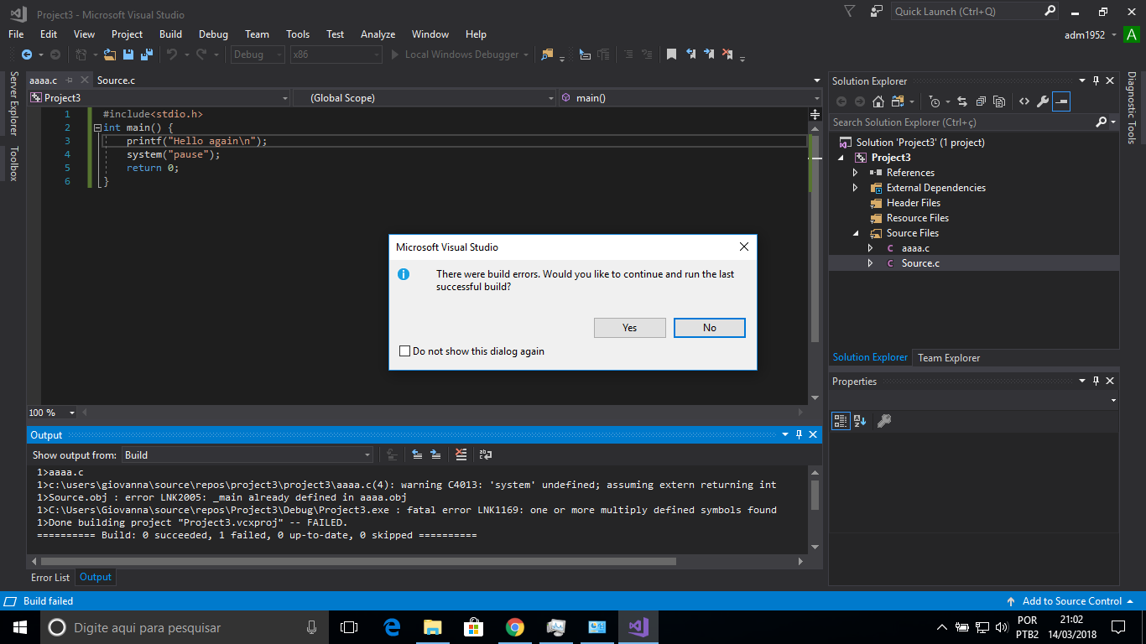Switch to the aaaa.c editor tab
Image resolution: width=1146 pixels, height=644 pixels.
tap(43, 80)
